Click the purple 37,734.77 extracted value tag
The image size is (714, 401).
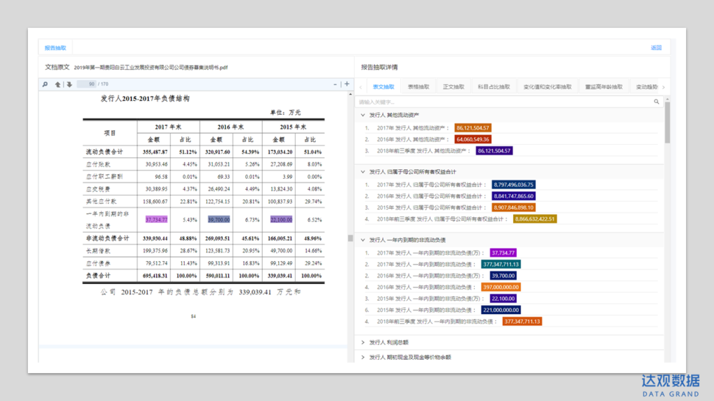pos(503,253)
